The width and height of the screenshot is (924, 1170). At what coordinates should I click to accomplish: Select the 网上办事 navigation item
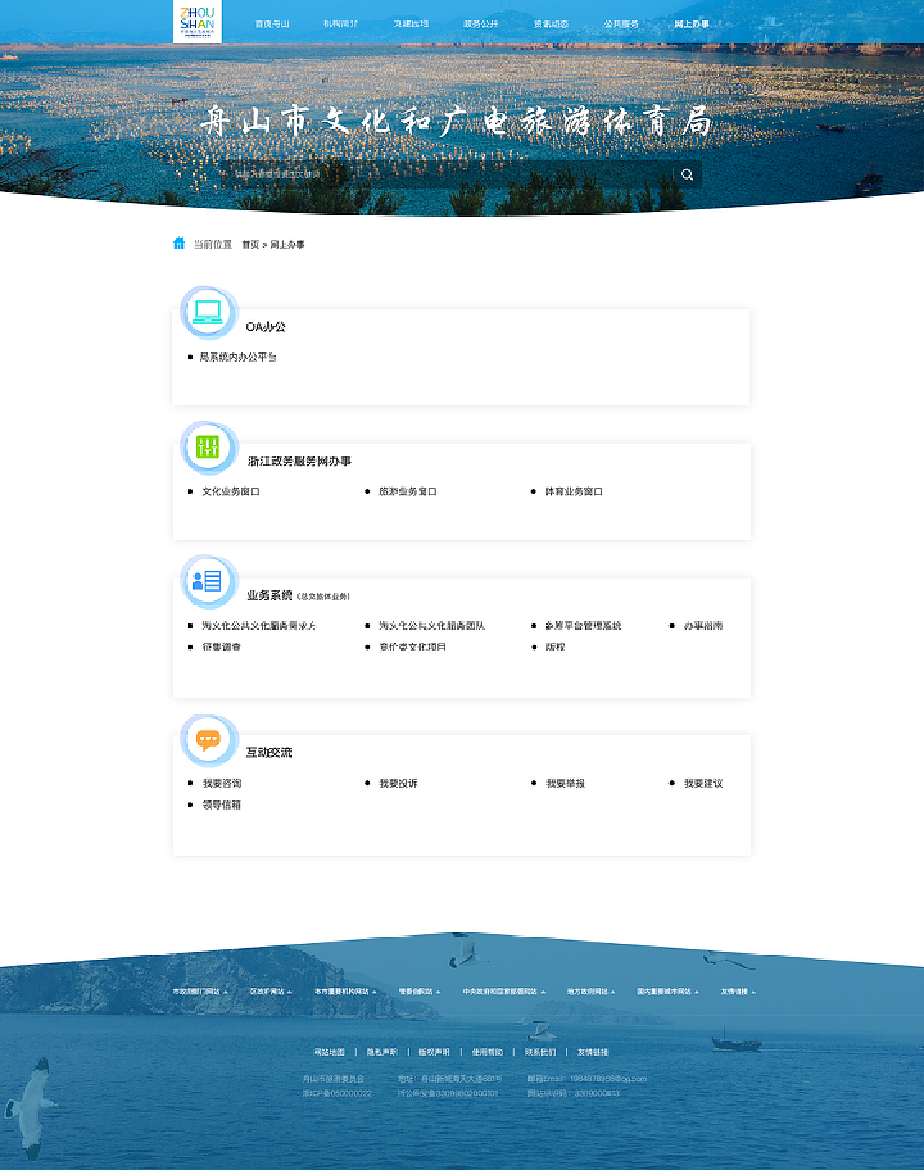click(692, 24)
